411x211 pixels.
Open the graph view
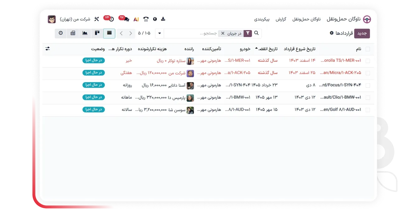coord(85,33)
